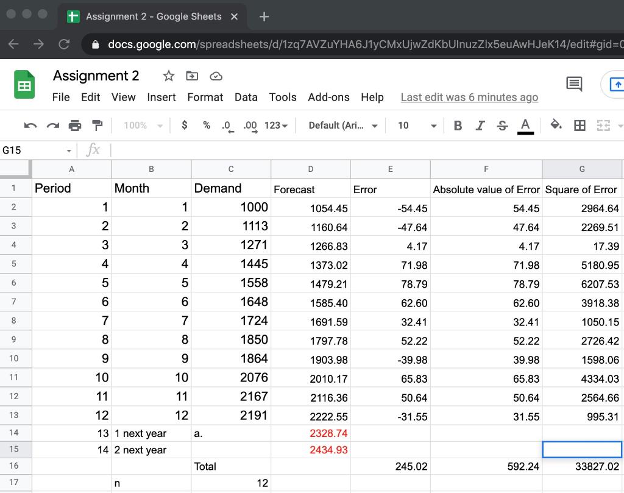Click the redo arrow icon
This screenshot has height=493, width=624.
tap(52, 126)
